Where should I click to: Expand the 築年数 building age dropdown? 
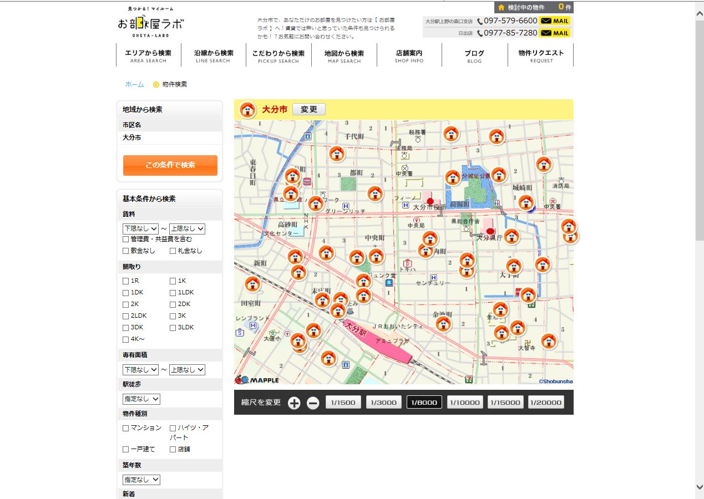(141, 480)
